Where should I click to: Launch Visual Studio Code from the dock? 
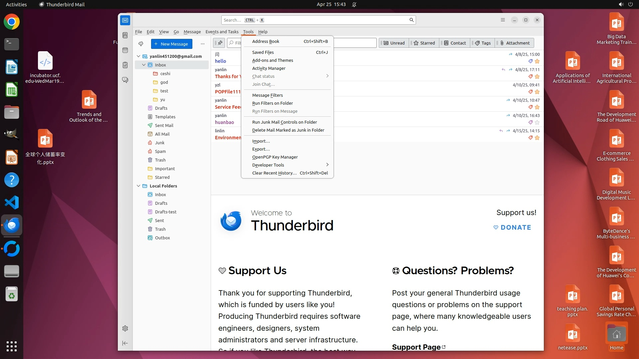[12, 202]
